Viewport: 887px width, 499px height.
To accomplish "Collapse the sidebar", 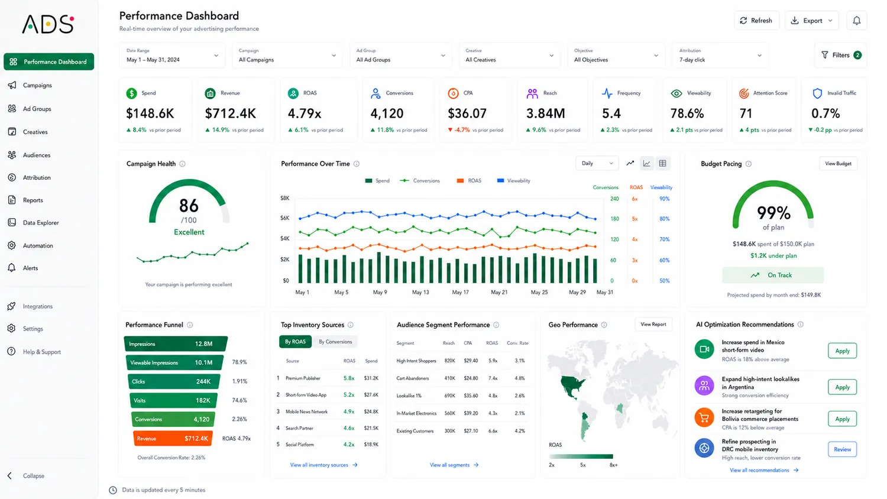I will [x=27, y=476].
